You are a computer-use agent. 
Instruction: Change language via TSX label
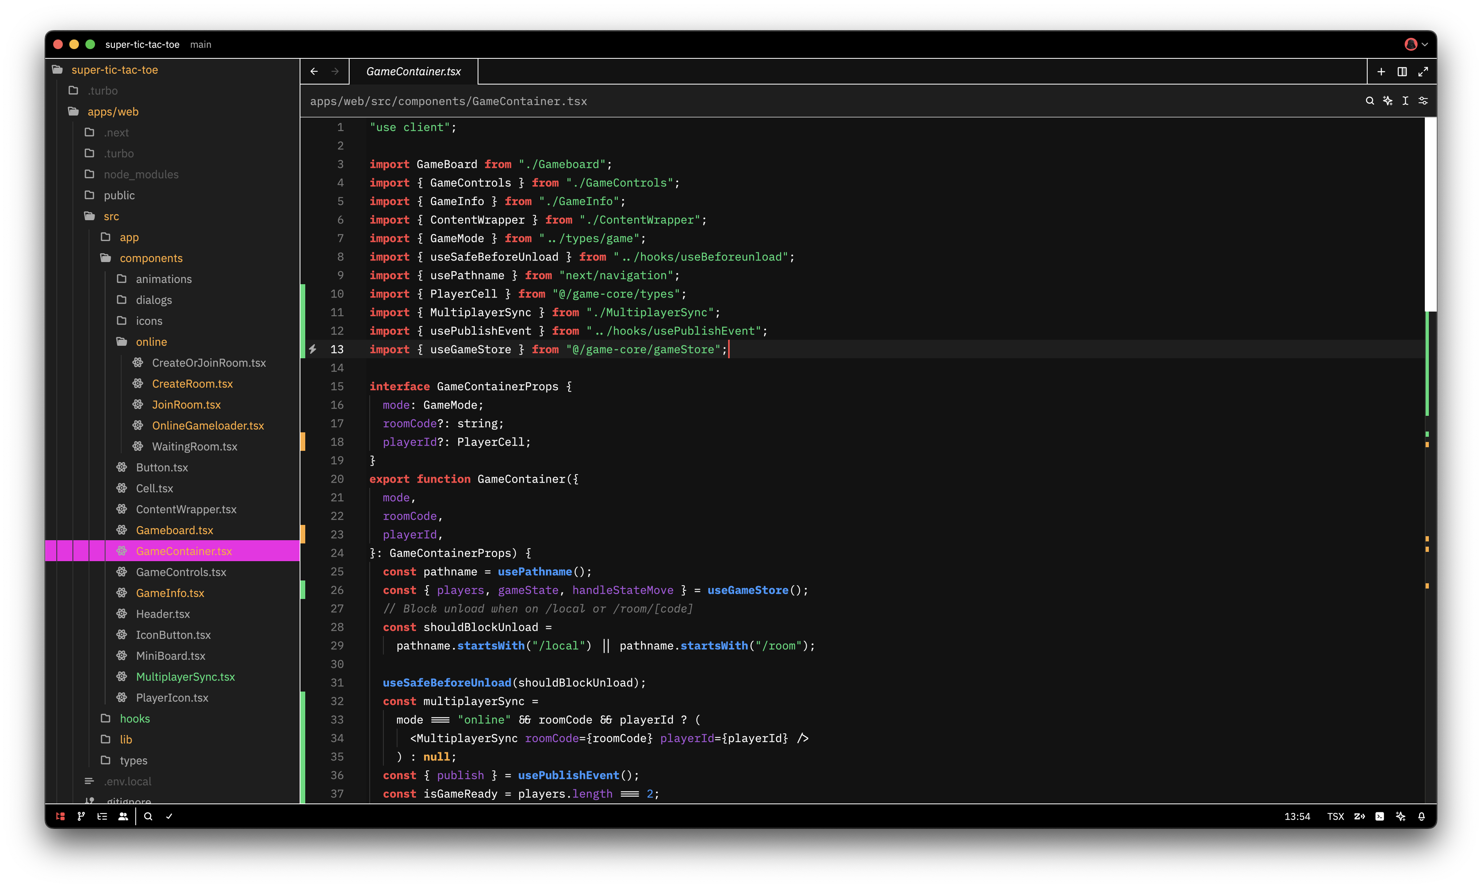[1335, 816]
